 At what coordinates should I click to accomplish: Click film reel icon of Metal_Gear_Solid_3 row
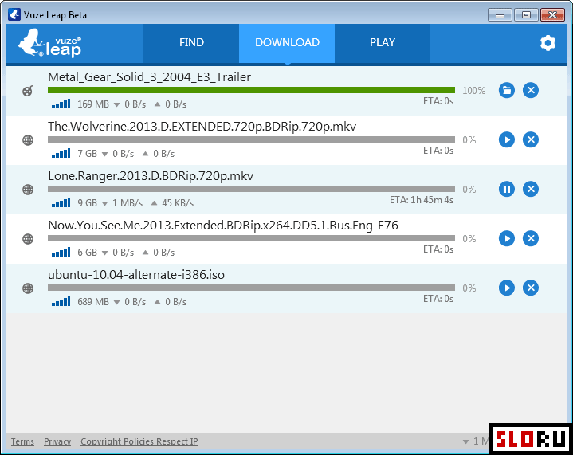28,91
